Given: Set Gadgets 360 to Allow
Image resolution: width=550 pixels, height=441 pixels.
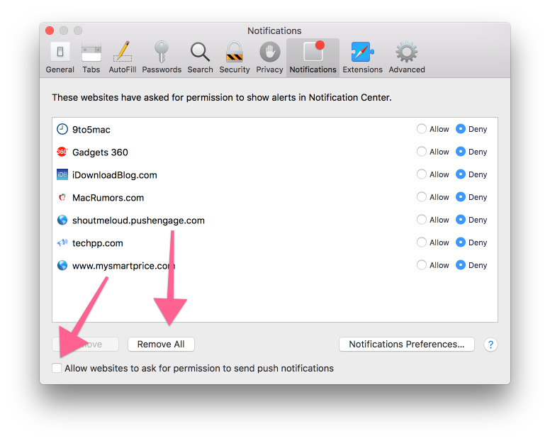Looking at the screenshot, I should pos(422,152).
